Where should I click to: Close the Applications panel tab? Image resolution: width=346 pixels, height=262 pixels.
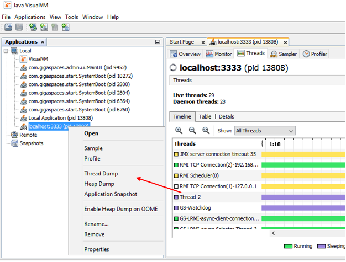43,42
